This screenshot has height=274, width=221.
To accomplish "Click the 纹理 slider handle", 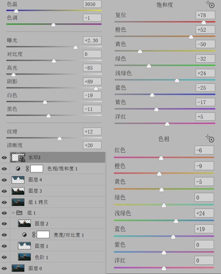I will (x=59, y=138).
